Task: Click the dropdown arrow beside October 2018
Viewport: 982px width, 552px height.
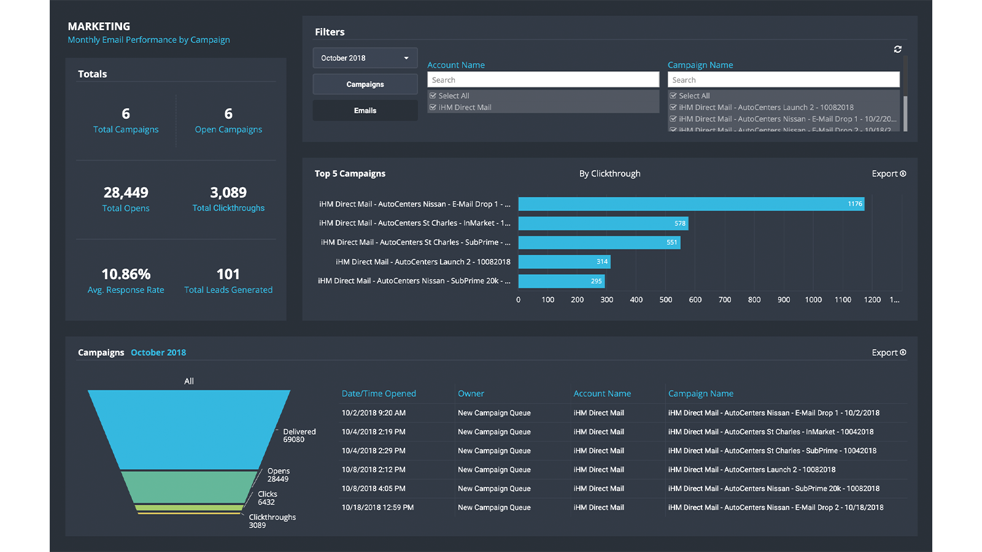Action: 406,58
